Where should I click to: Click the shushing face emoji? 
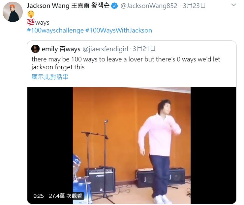[x=31, y=14]
